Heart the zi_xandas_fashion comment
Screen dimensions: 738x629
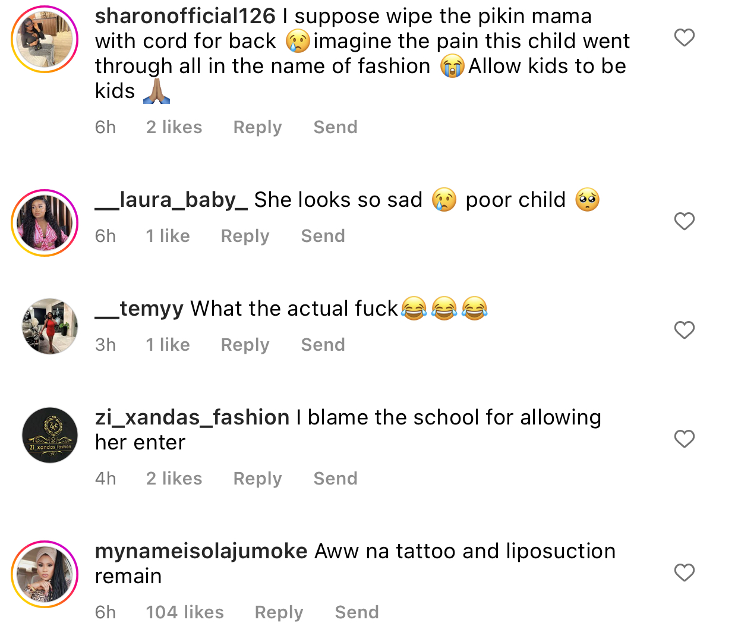point(684,439)
